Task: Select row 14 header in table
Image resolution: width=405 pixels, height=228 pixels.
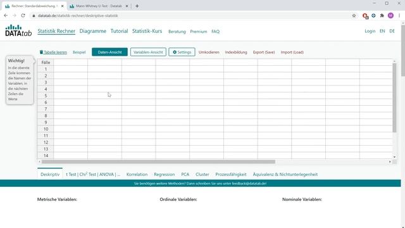Action: pos(46,156)
